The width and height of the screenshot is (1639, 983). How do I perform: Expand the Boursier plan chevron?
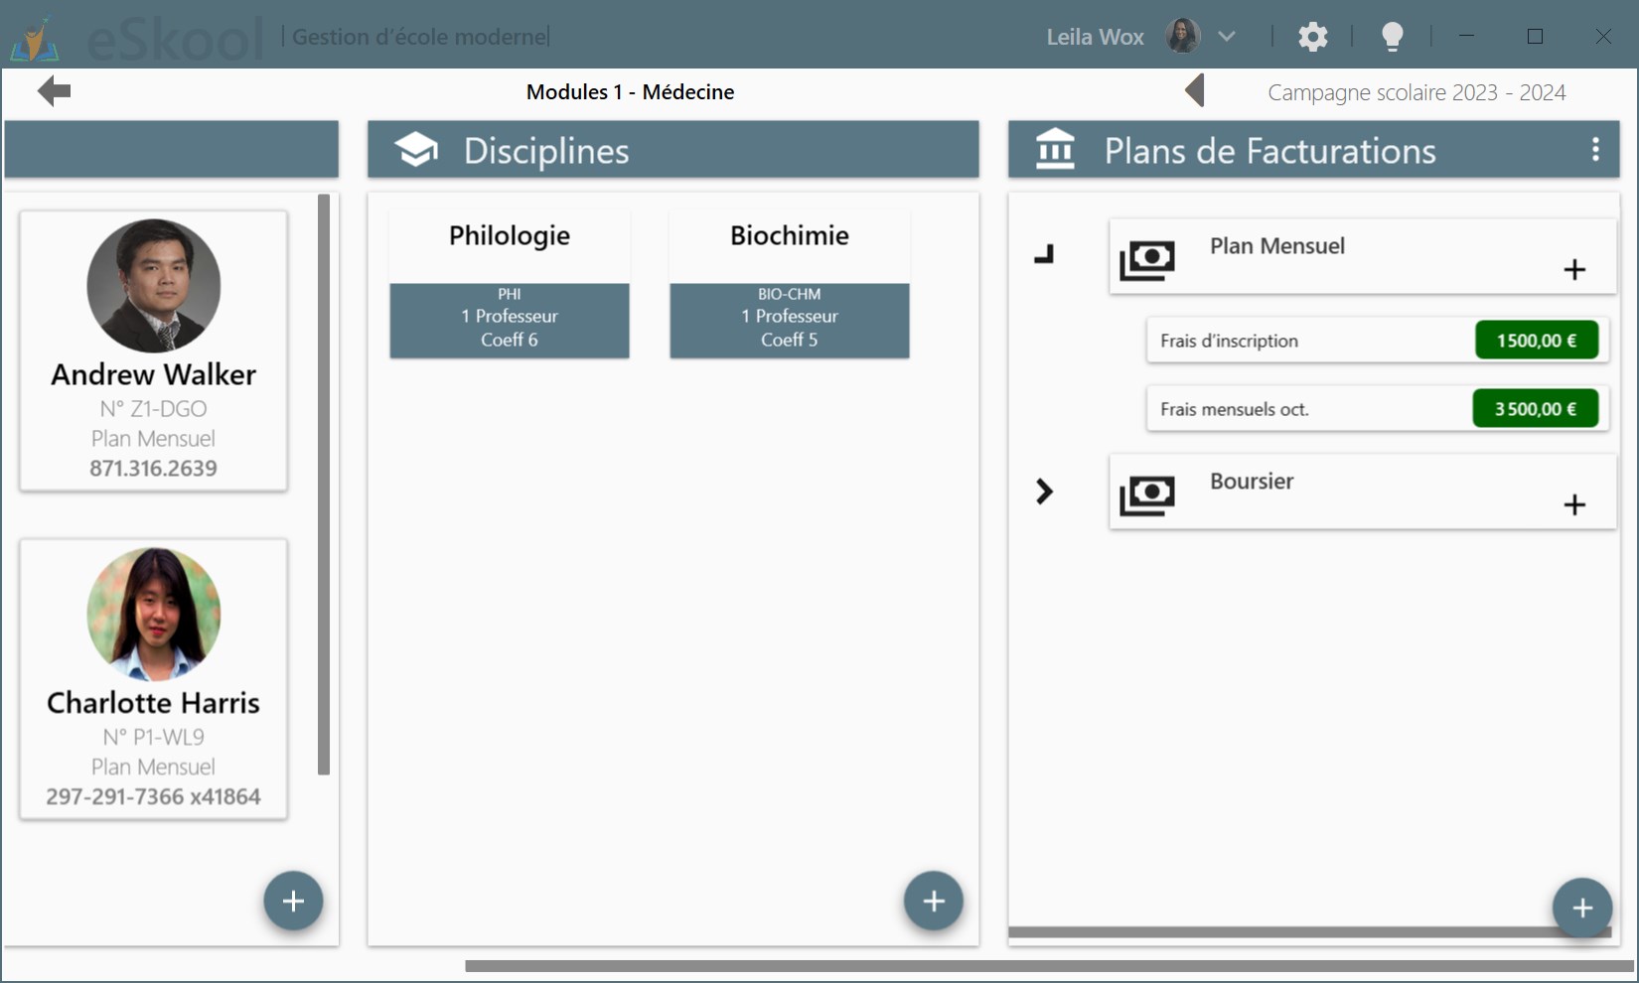1044,491
